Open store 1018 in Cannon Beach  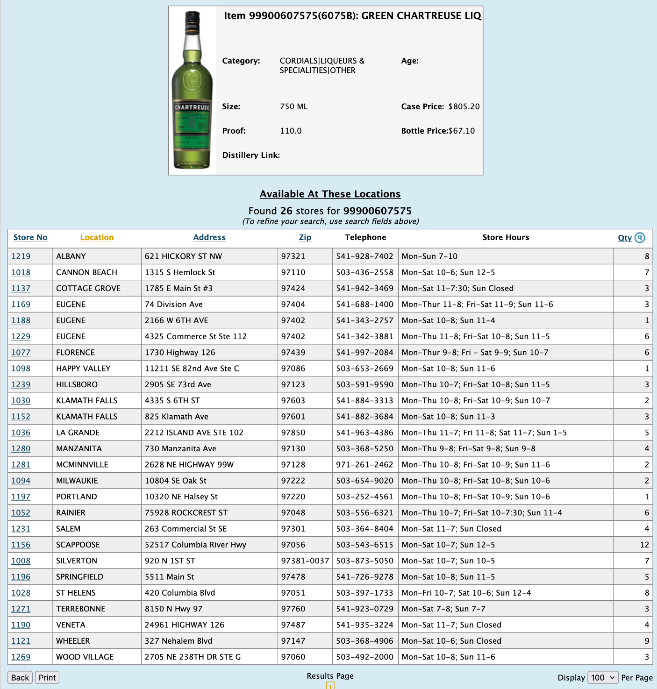click(21, 272)
